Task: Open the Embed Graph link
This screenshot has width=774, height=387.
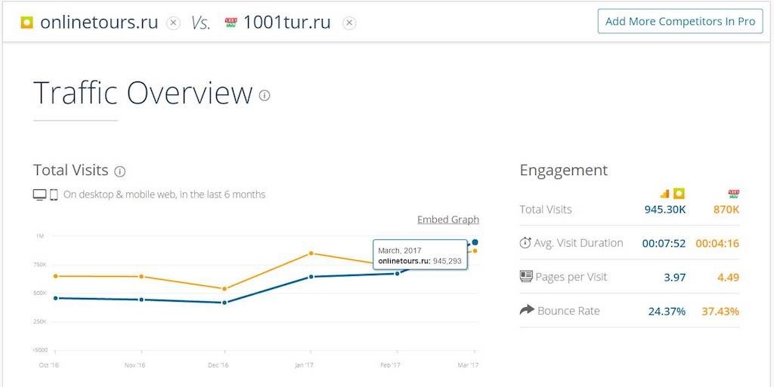Action: pyautogui.click(x=447, y=220)
